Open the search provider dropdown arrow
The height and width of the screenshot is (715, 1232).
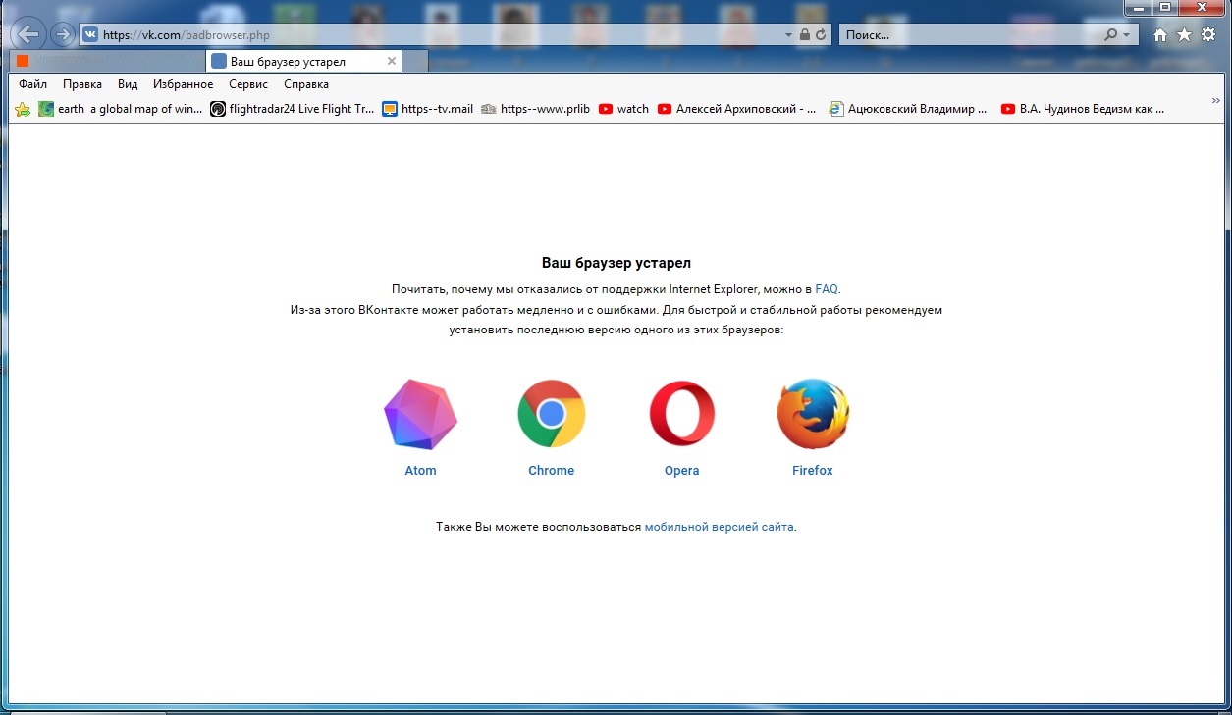click(x=1126, y=35)
